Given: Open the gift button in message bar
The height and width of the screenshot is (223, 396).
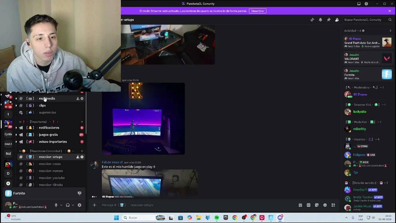Looking at the screenshot, I should point(300,205).
